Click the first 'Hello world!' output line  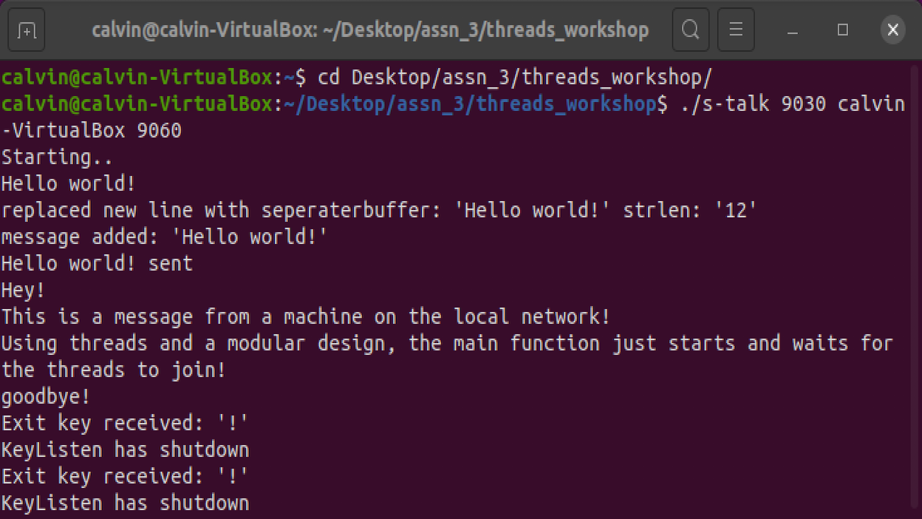click(x=69, y=183)
